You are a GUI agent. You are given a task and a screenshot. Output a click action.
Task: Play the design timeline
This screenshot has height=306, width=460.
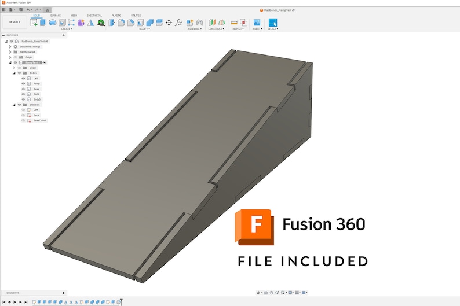click(x=14, y=302)
